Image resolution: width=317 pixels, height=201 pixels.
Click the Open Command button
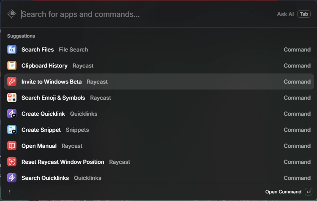point(283,192)
